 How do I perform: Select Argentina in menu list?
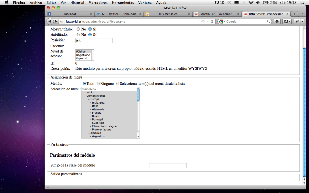109,136
